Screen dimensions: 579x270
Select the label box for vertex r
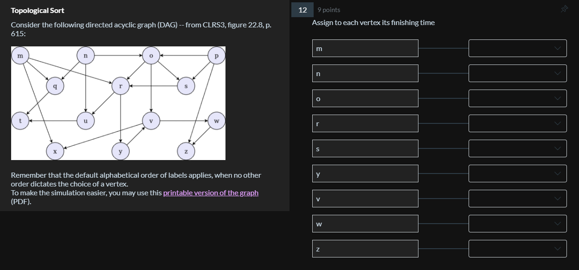pos(365,123)
